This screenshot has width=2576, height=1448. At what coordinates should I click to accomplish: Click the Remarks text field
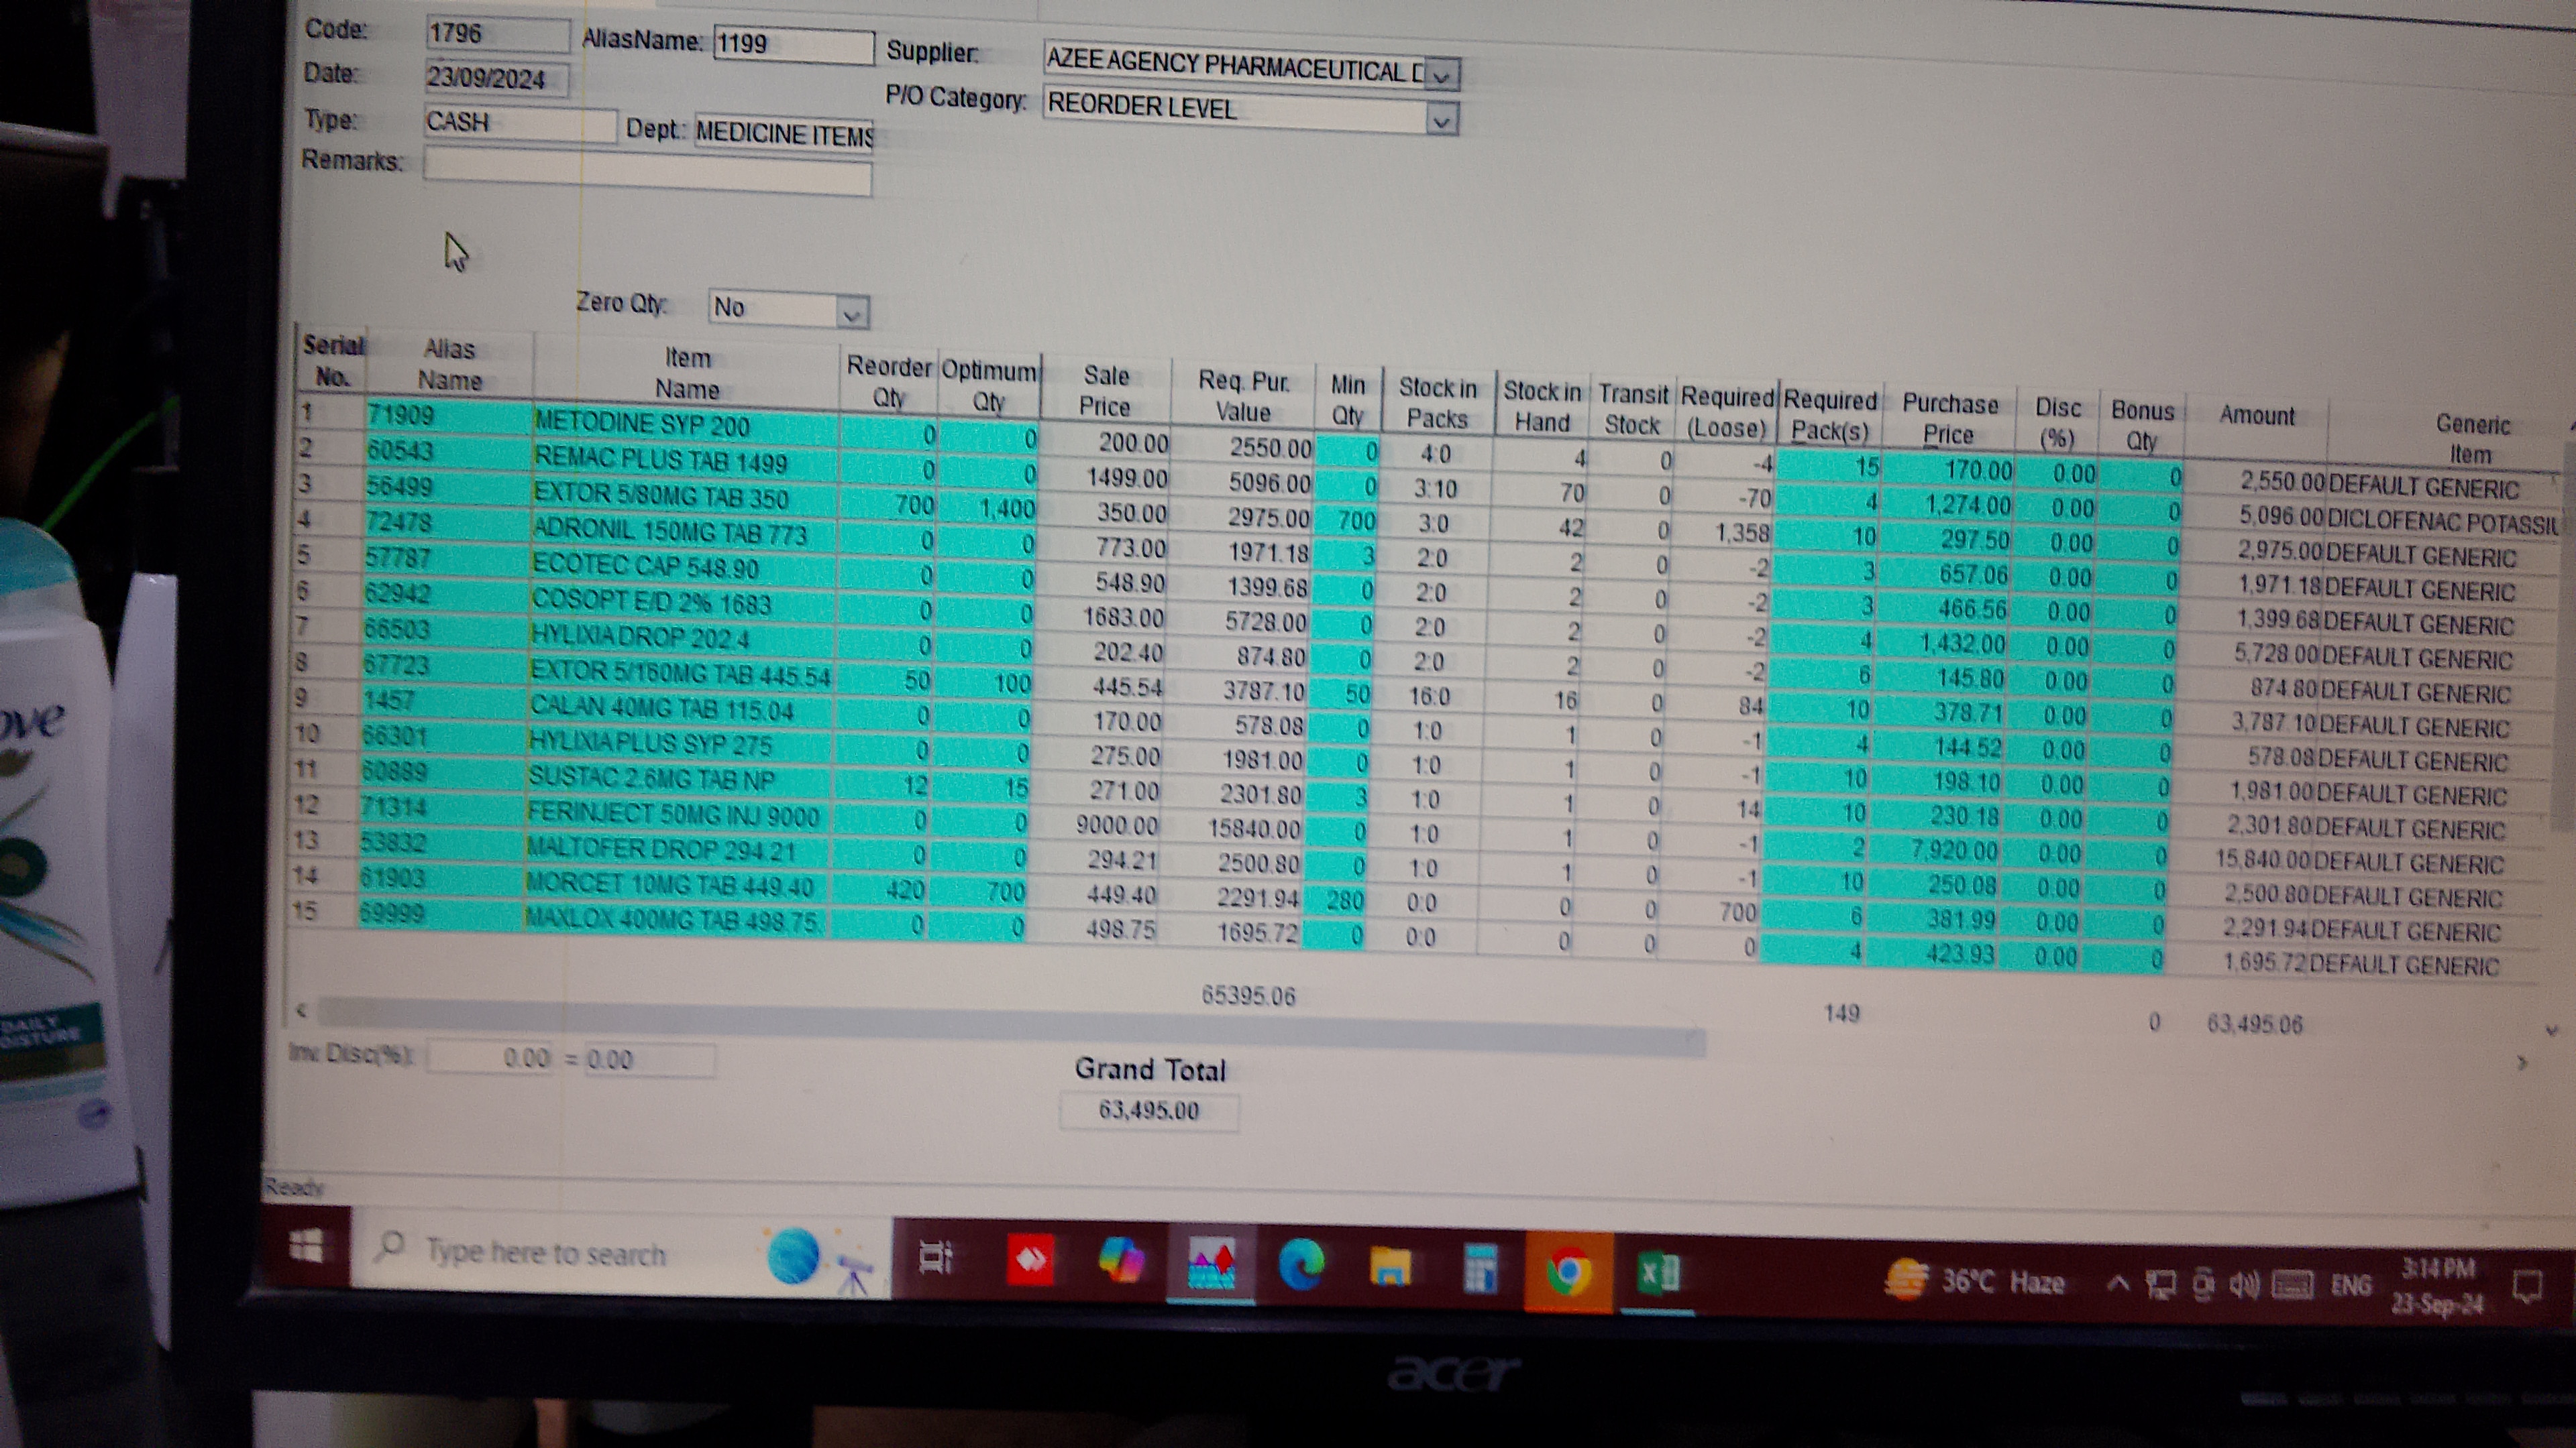pyautogui.click(x=647, y=177)
